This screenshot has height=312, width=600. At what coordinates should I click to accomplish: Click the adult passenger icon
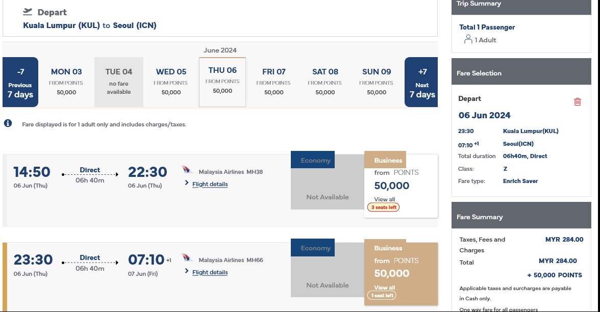[x=468, y=40]
